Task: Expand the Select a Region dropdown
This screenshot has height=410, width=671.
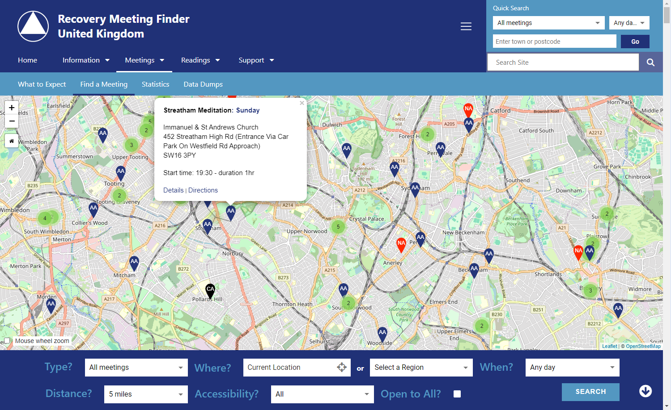Action: tap(420, 368)
